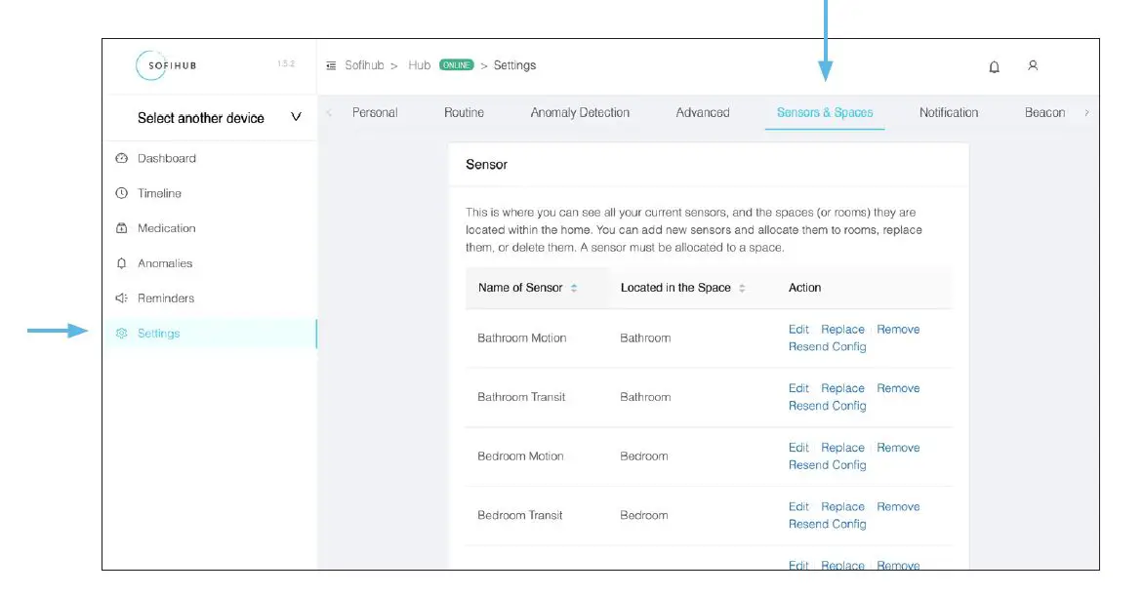Go to Medication in the sidebar
The height and width of the screenshot is (595, 1144).
coord(166,228)
